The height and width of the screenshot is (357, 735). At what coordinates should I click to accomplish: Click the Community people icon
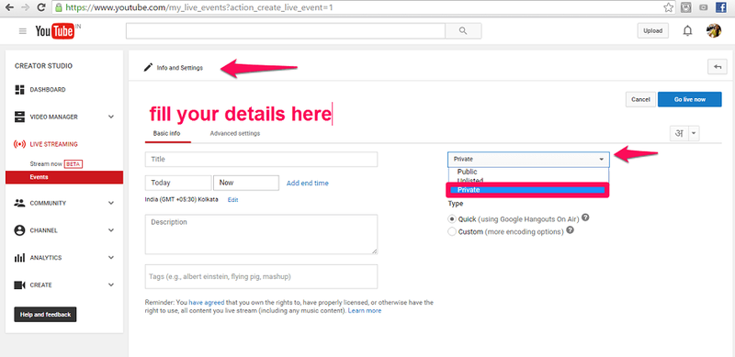[19, 204]
